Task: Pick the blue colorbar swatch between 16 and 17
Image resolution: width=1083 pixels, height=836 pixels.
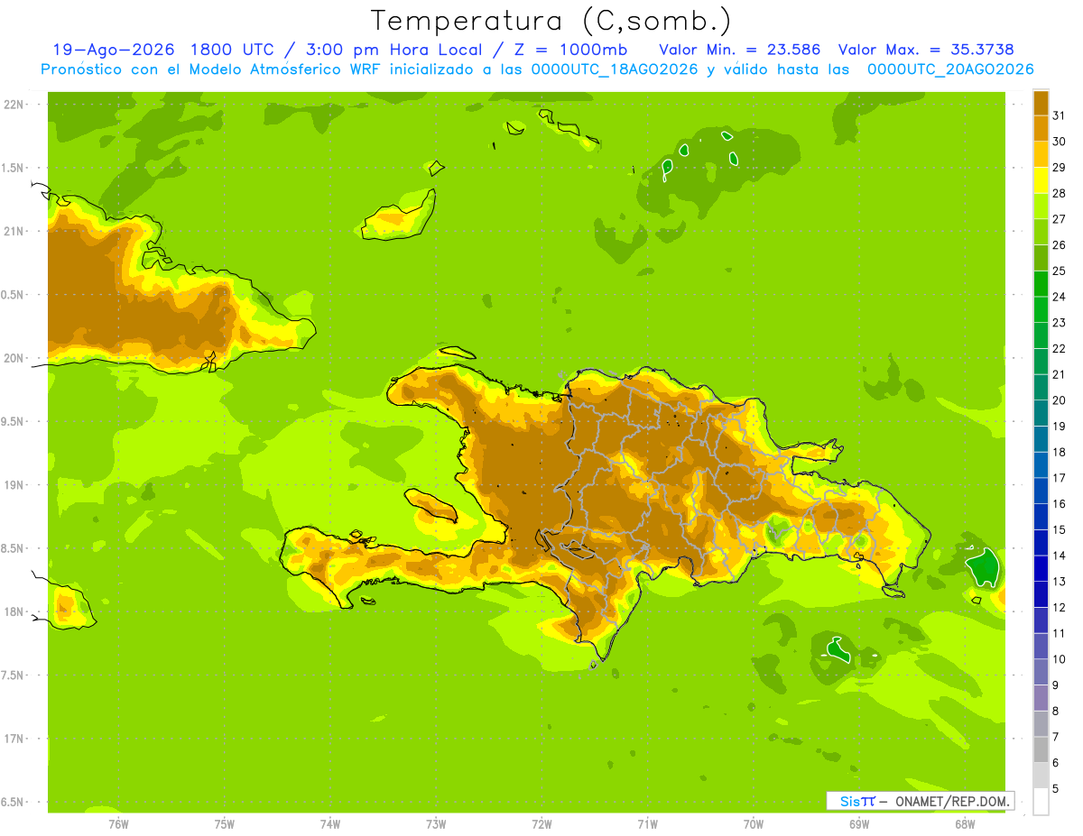Action: coord(1041,491)
